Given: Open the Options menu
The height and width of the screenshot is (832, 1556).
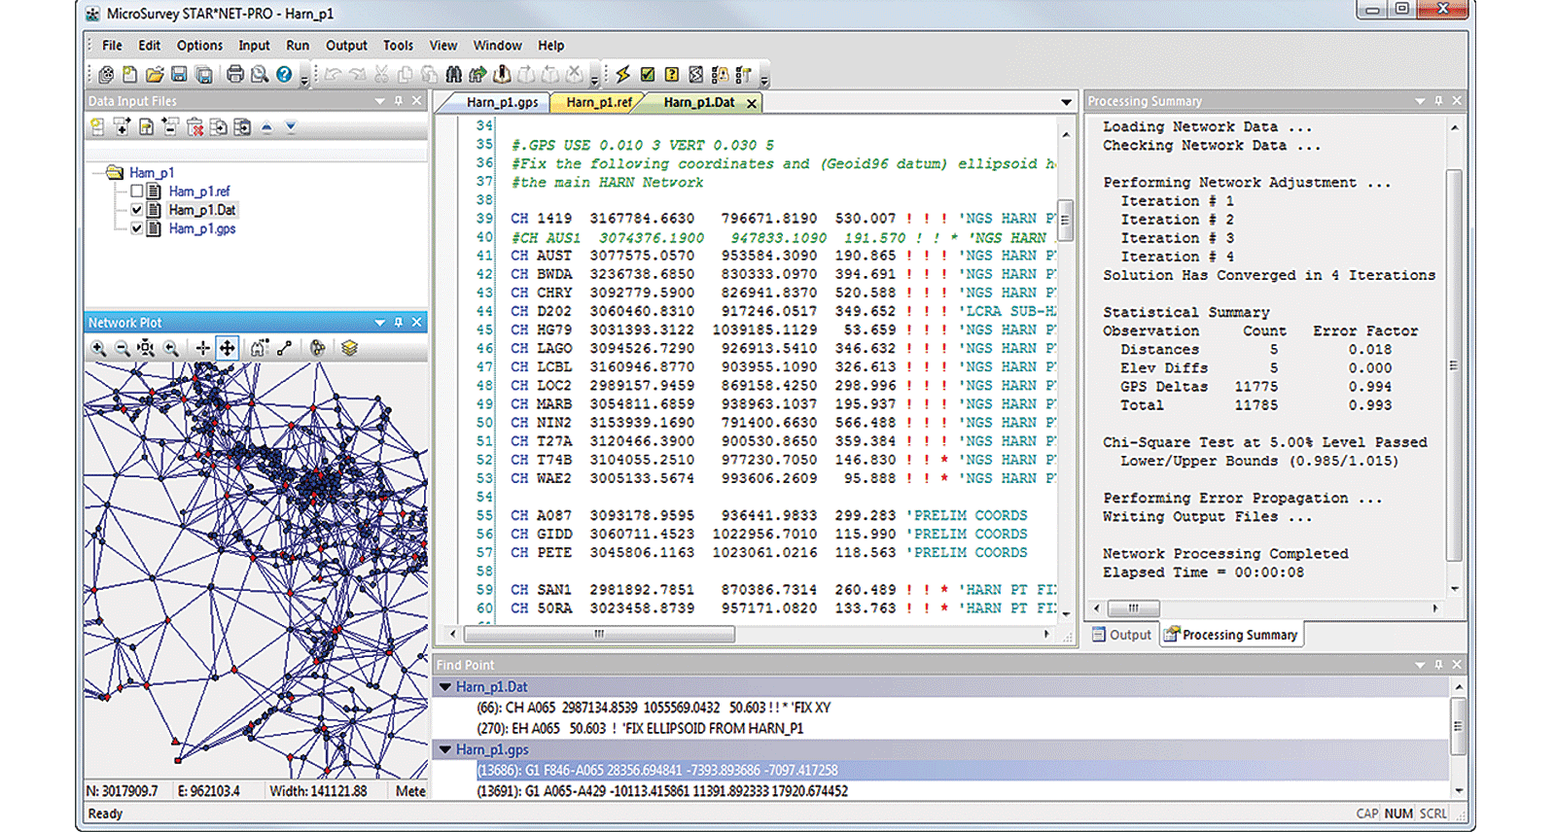Looking at the screenshot, I should [x=199, y=46].
